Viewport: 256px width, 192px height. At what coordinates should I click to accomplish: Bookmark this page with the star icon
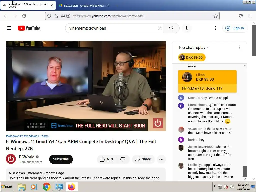coord(216,16)
